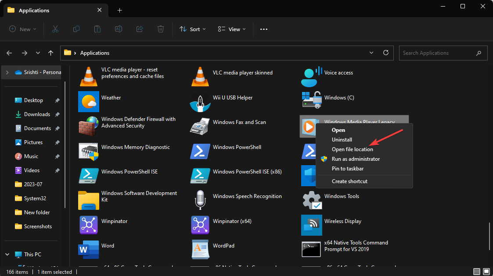Open the New dropdown menu
This screenshot has height=276, width=493.
tap(23, 29)
